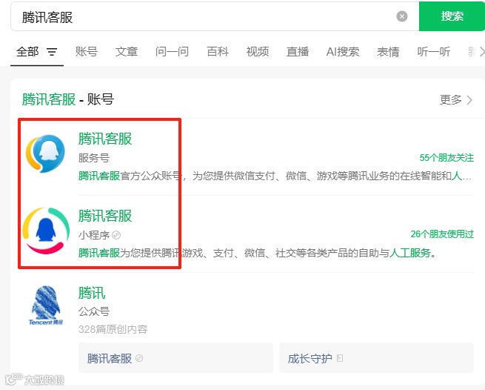Viewport: 485px width, 390px height.
Task: Open 腾讯客服 shortcut under 腾讯 公众号
Action: coord(175,358)
